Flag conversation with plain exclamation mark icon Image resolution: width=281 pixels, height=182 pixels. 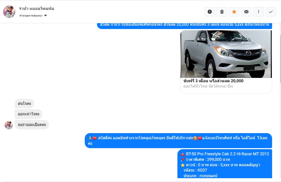(x=258, y=12)
